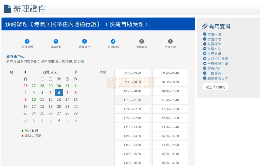Click arrow icon beside 辦證地址
This screenshot has width=261, height=166.
[205, 68]
